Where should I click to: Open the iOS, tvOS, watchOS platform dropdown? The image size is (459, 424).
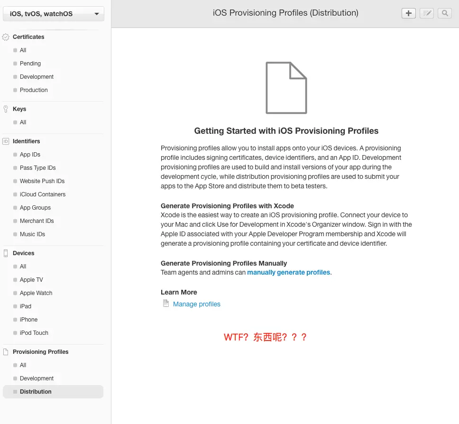[53, 14]
